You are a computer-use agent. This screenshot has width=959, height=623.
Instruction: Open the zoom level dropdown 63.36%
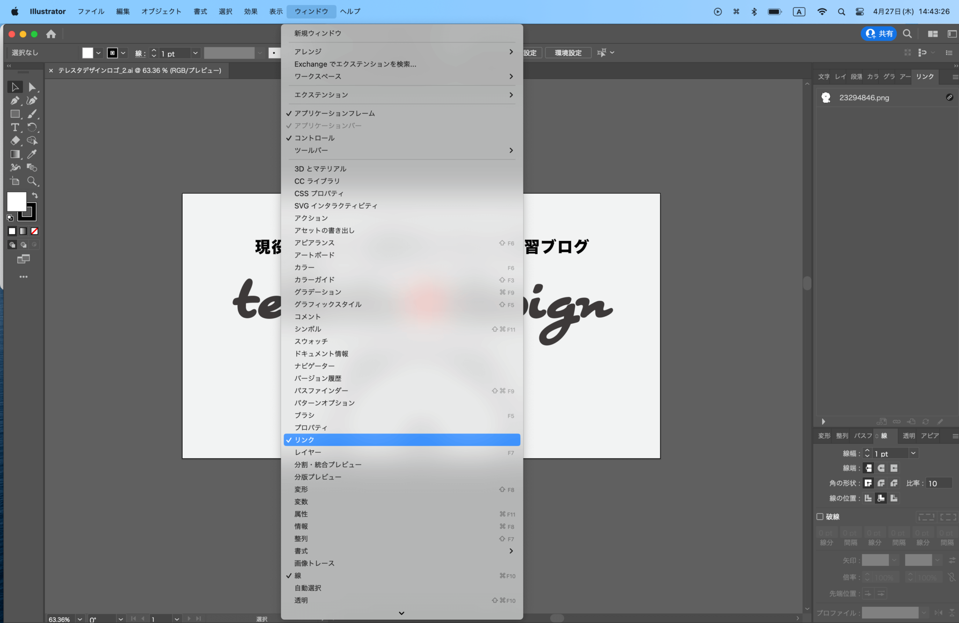click(x=80, y=619)
